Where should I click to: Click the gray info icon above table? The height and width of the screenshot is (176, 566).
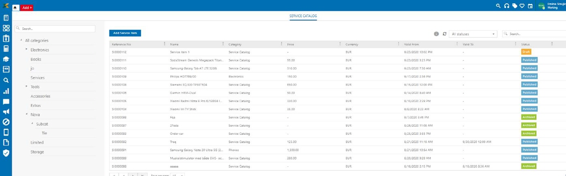point(436,34)
